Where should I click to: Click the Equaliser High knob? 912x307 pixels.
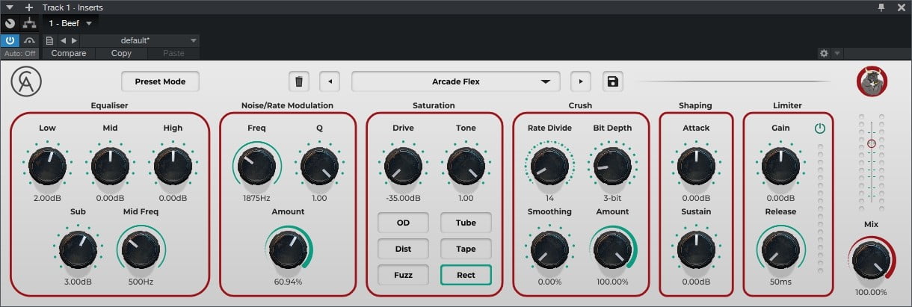pos(173,164)
